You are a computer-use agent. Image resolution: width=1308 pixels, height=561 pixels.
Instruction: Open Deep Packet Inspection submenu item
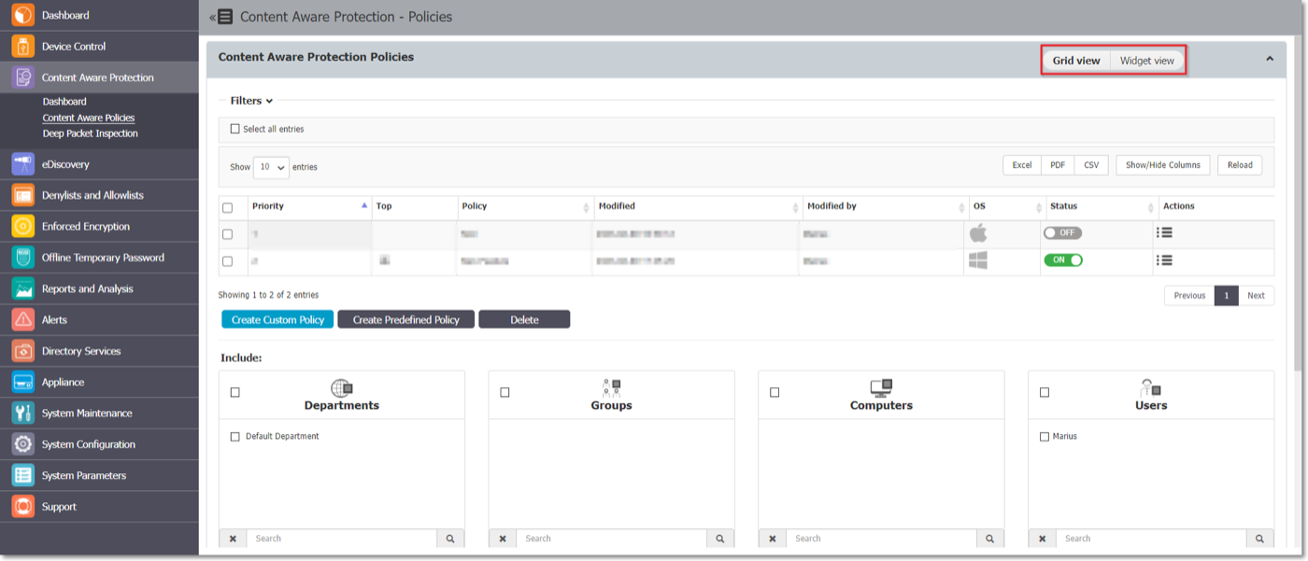click(91, 133)
